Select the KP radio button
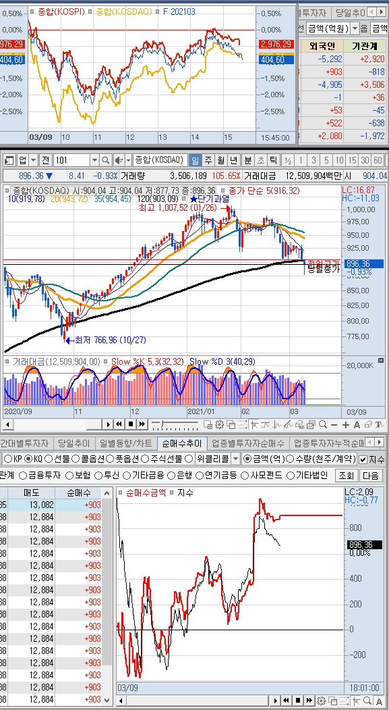Image resolution: width=389 pixels, height=710 pixels. 8,459
